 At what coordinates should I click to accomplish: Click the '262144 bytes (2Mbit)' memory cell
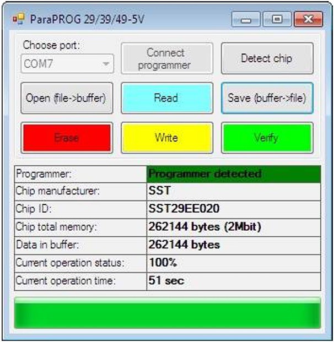pos(233,227)
